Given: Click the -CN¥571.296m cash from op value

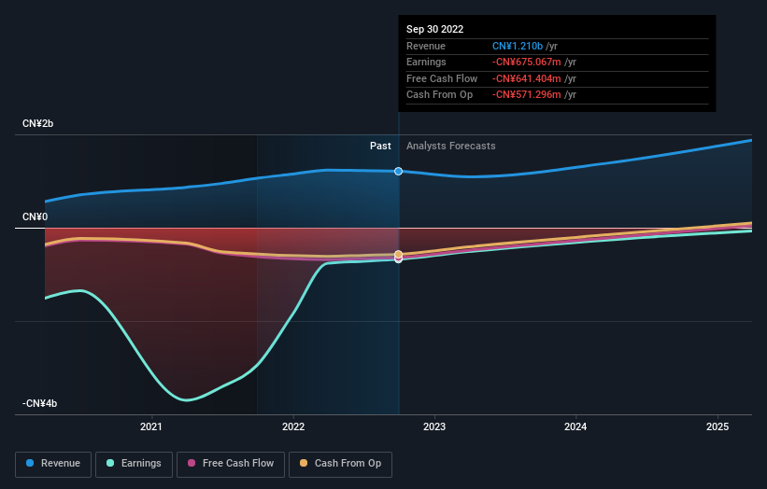Looking at the screenshot, I should [526, 95].
